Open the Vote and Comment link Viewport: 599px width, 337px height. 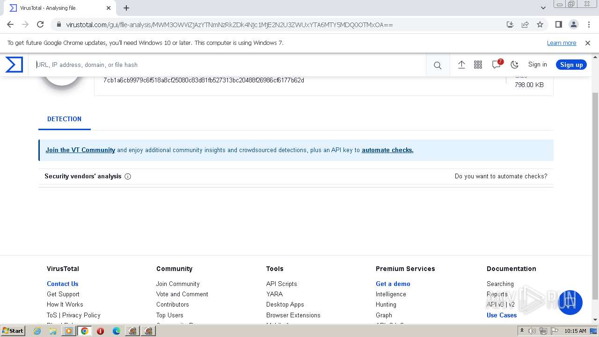point(182,294)
